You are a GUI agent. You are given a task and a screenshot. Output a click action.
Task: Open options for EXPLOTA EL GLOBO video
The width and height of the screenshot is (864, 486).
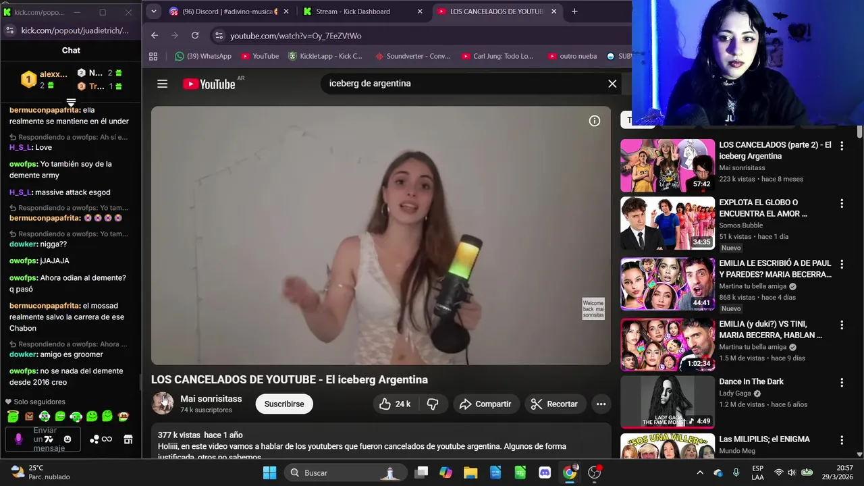click(842, 203)
